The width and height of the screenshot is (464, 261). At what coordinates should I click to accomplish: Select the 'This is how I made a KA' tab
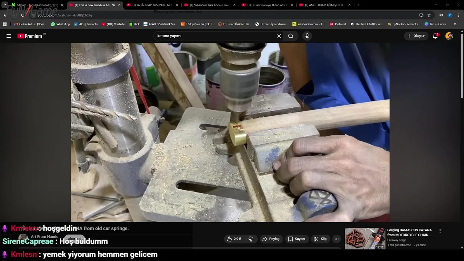click(x=92, y=5)
